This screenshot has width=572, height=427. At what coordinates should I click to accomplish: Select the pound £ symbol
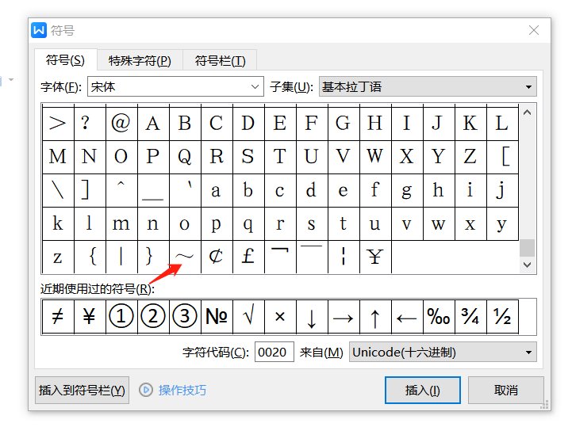(248, 257)
